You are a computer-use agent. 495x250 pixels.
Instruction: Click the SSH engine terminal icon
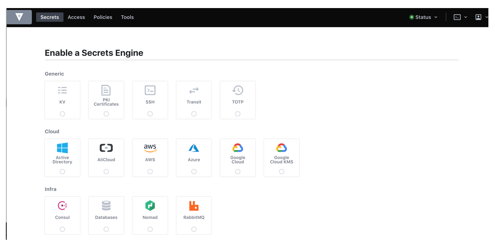pyautogui.click(x=150, y=90)
